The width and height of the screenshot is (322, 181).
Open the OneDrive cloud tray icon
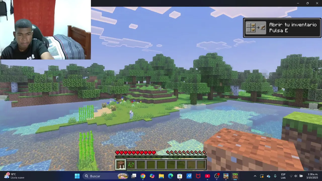click(268, 176)
